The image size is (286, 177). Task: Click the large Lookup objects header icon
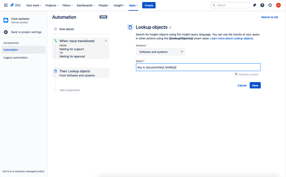(130, 27)
